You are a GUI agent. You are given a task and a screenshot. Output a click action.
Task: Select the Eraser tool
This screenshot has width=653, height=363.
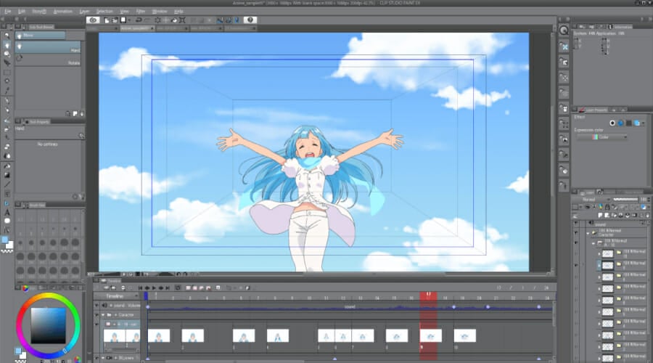pyautogui.click(x=7, y=147)
